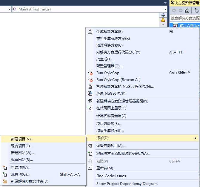
Task: Click the build solution icon
Action: [x=90, y=32]
